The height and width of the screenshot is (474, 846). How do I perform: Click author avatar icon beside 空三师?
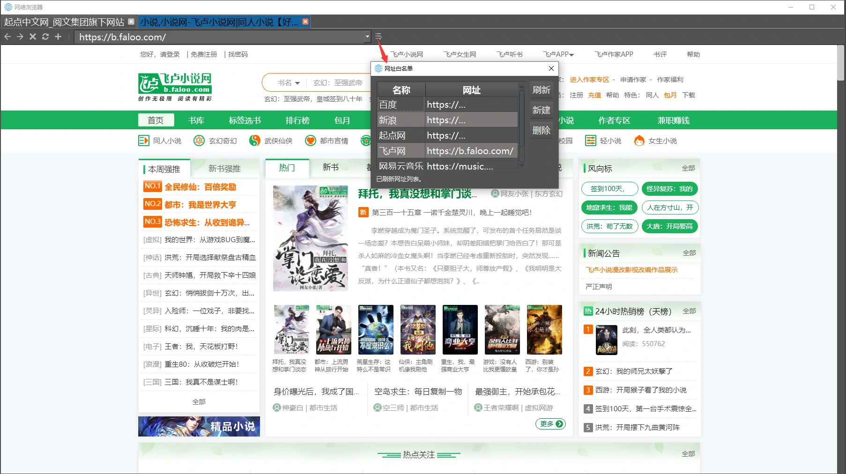pyautogui.click(x=378, y=408)
